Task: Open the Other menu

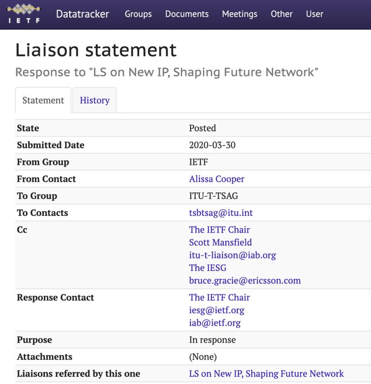Action: pos(282,14)
